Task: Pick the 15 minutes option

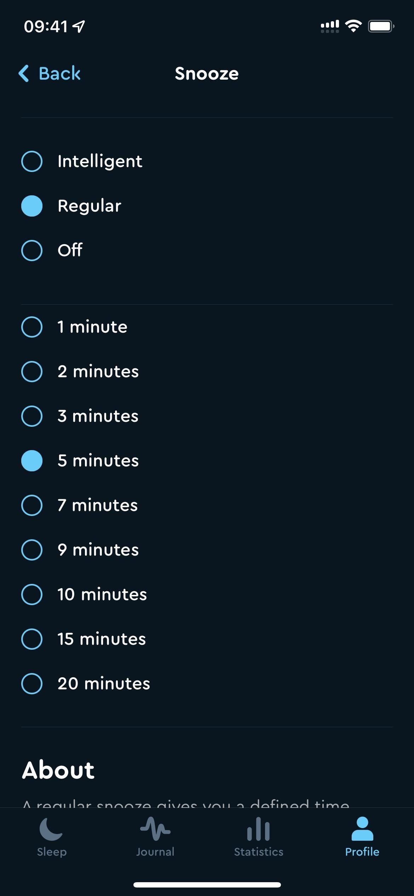Action: tap(207, 639)
